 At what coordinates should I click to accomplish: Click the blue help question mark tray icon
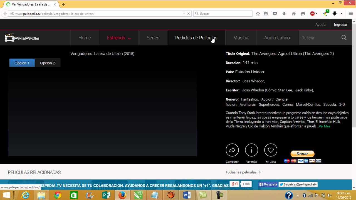[x=289, y=195]
